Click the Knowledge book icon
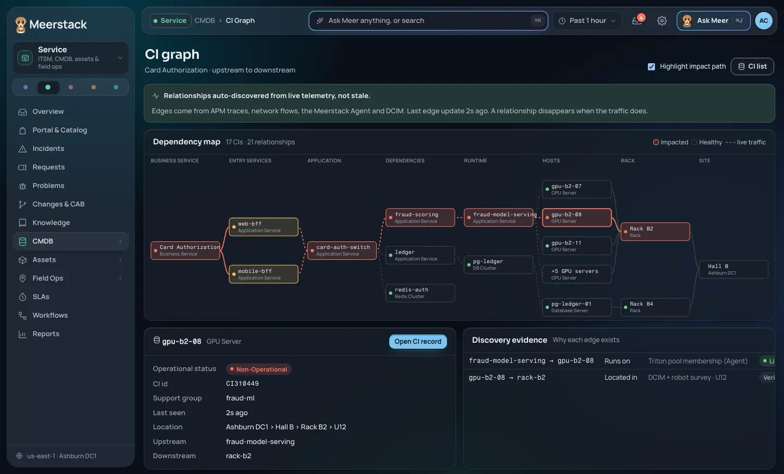784x474 pixels. (x=22, y=223)
